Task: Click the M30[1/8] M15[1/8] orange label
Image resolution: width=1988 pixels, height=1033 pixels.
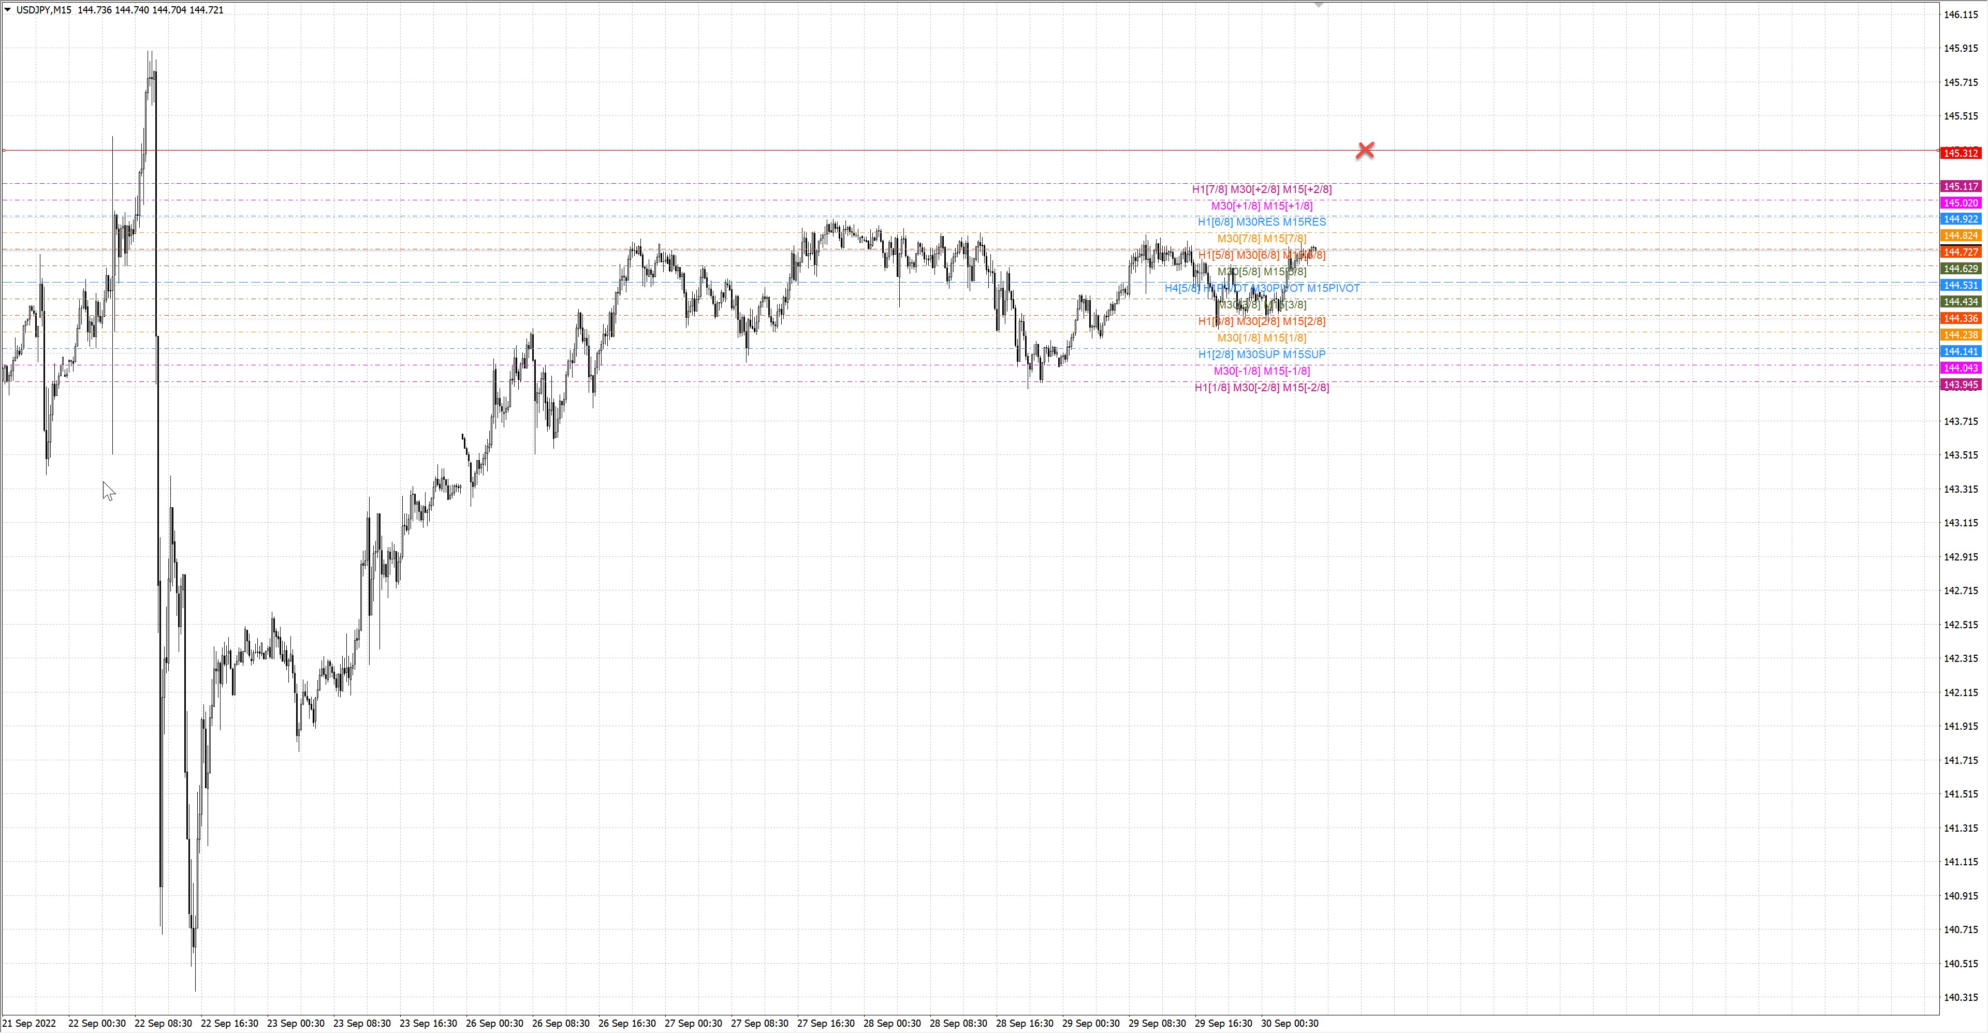Action: coord(1261,338)
